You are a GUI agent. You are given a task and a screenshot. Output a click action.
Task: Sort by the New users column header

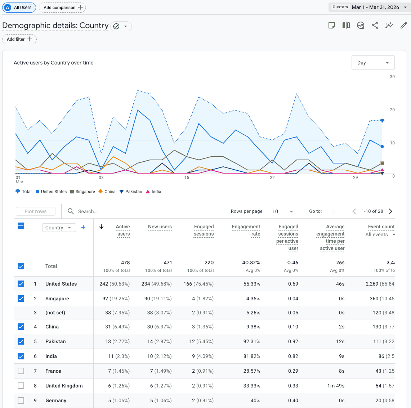tap(160, 227)
